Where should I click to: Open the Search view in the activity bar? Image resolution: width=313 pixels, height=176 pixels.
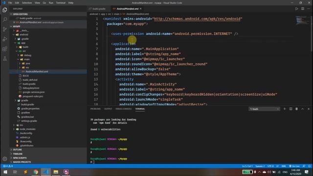click(x=5, y=20)
